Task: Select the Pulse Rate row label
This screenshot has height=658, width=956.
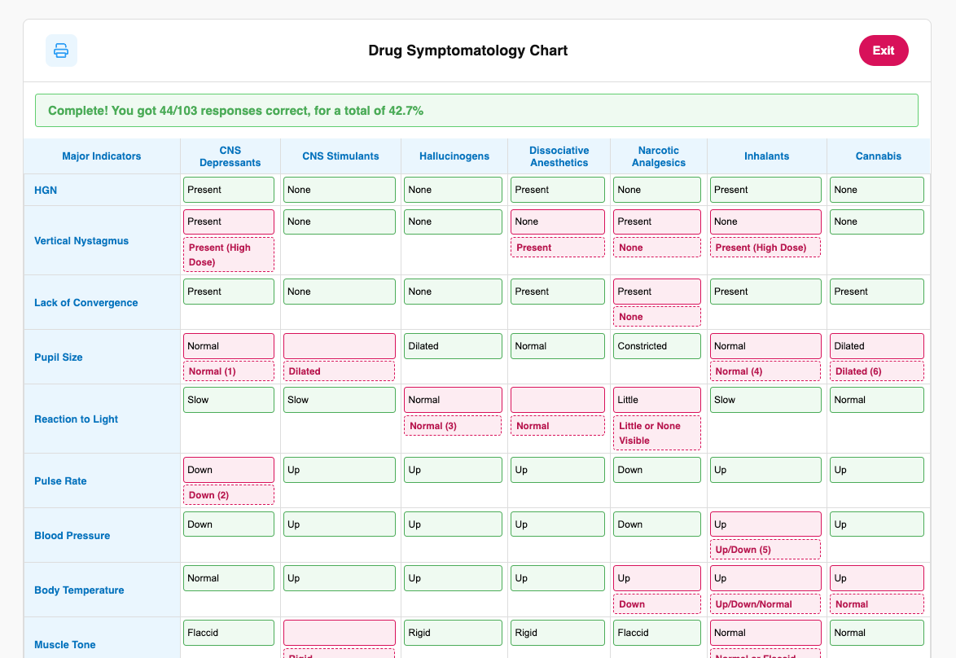Action: [x=60, y=480]
